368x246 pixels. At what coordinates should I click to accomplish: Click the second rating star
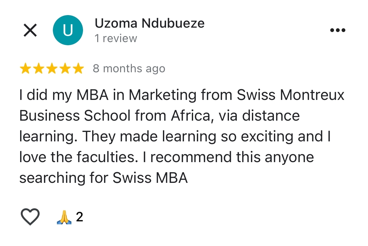coord(38,68)
